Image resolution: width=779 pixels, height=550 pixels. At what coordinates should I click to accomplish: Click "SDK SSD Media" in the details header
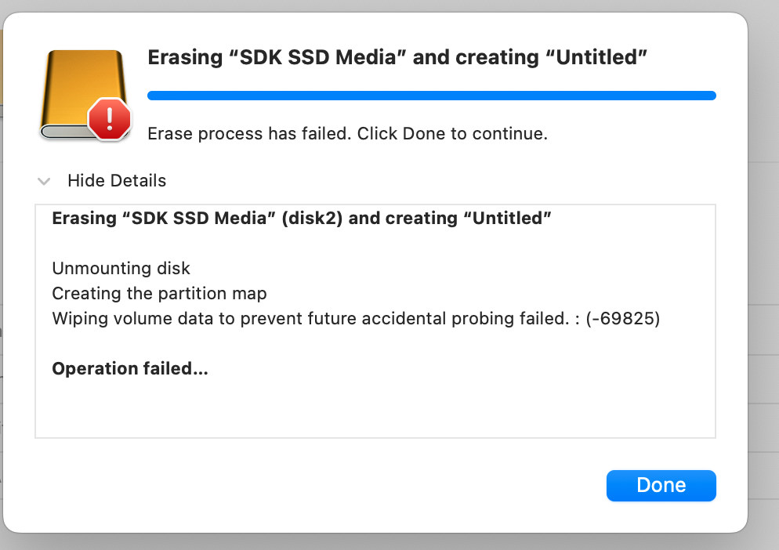[199, 219]
